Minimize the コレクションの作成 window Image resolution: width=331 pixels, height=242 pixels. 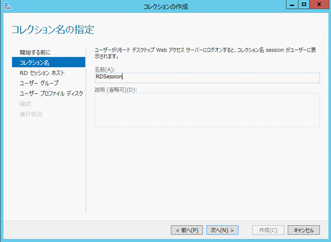pos(292,5)
